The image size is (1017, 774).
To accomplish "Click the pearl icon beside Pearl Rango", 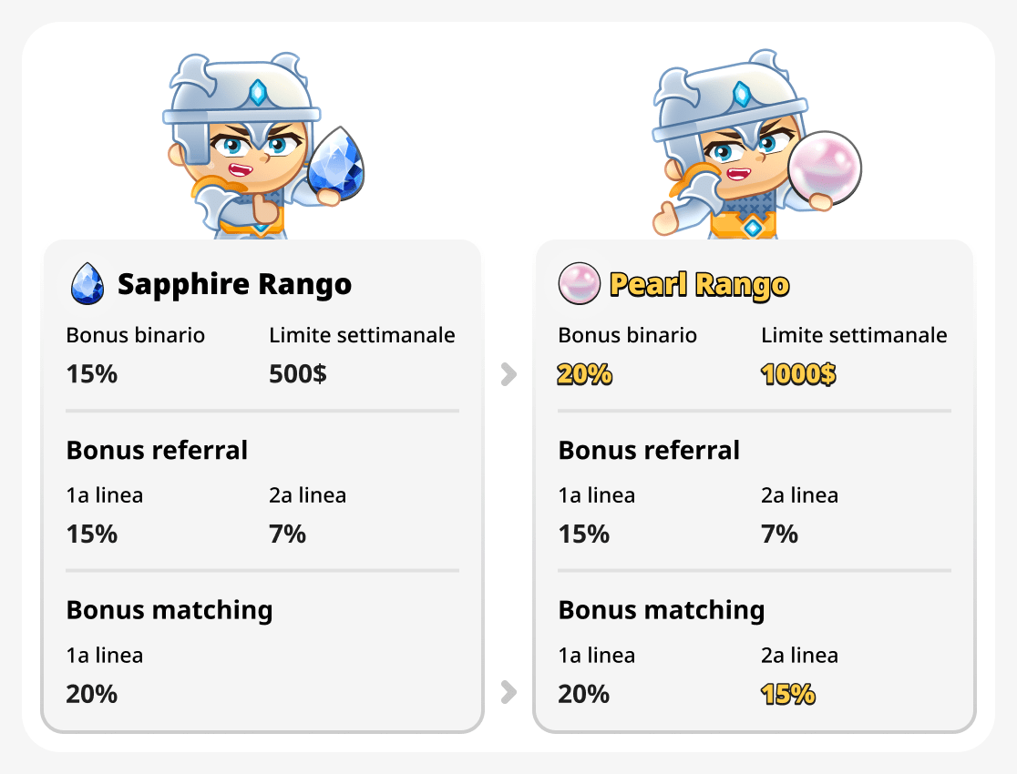I will point(579,284).
